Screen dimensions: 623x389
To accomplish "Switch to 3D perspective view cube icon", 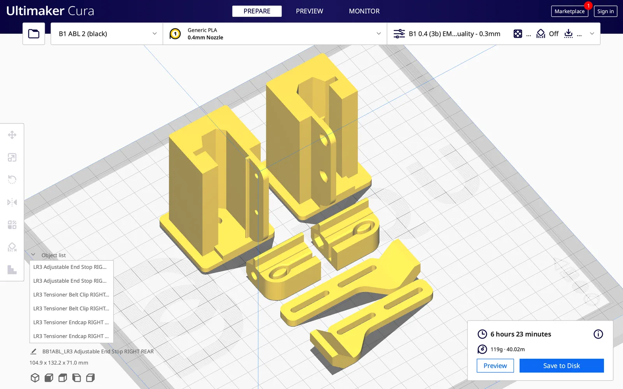I will tap(35, 378).
